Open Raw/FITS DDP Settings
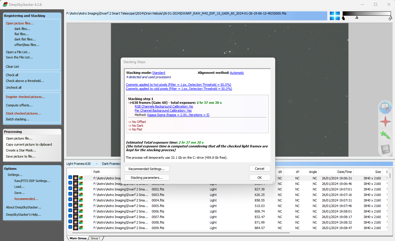This screenshot has width=395, height=241. (x=32, y=181)
